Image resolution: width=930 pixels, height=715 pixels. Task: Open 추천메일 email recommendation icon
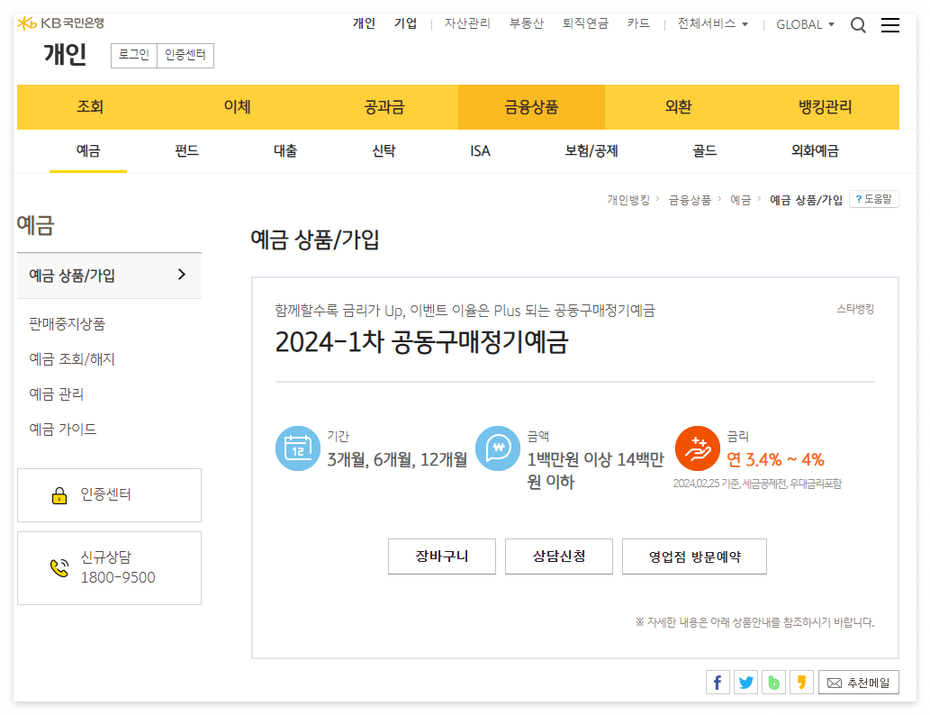(858, 683)
